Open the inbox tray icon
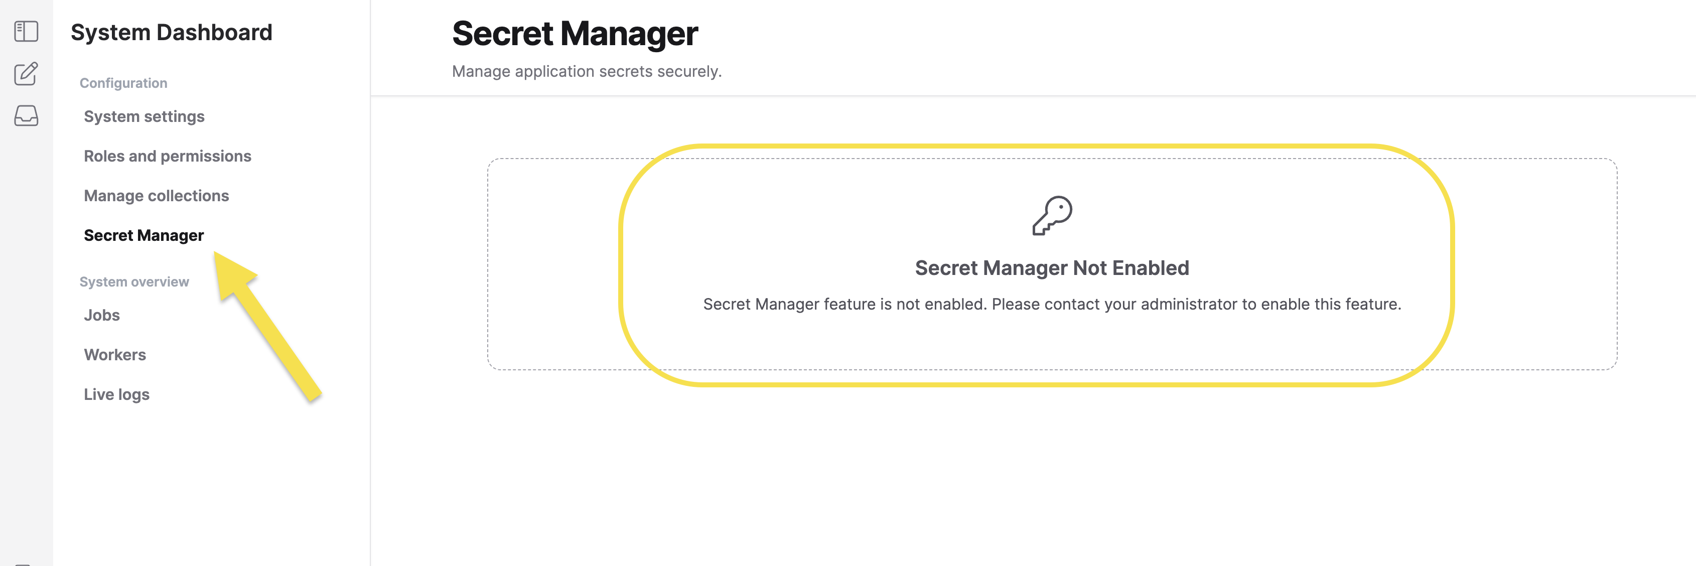The image size is (1696, 566). pyautogui.click(x=26, y=116)
